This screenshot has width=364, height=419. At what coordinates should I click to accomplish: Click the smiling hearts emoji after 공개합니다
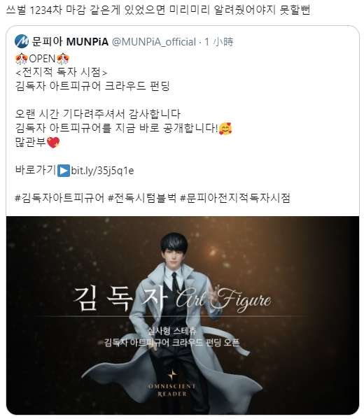[x=225, y=129]
